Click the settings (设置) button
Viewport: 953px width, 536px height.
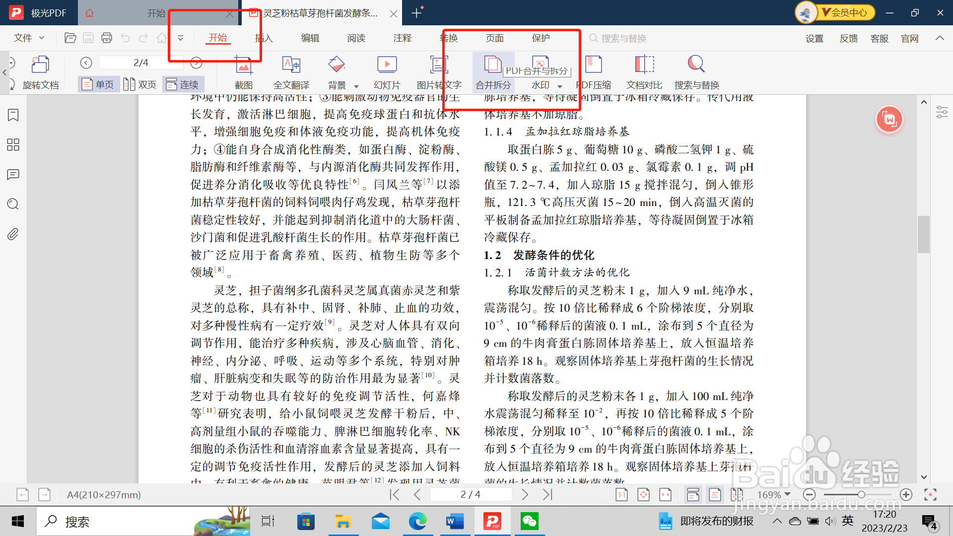814,38
